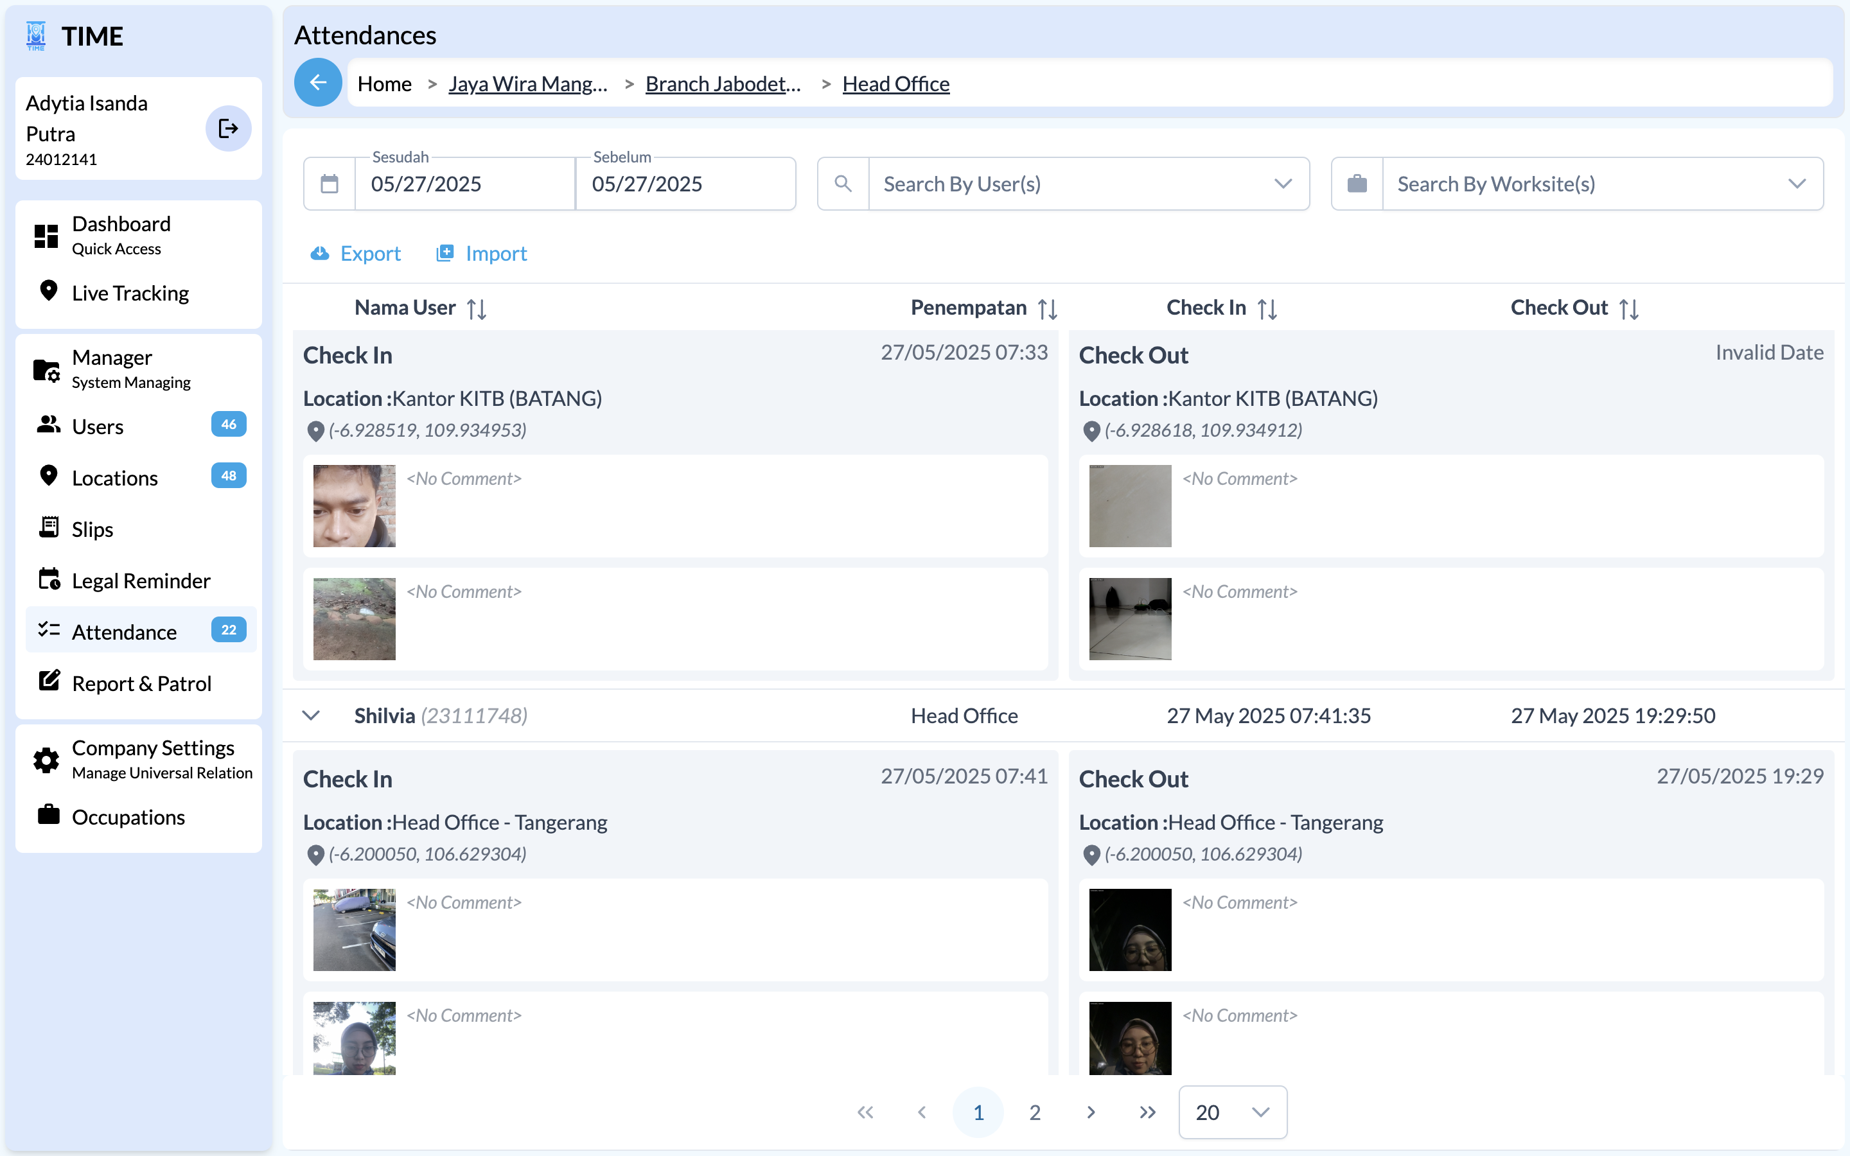Screen dimensions: 1850x1156
Task: Click the calendar icon beside the Sesudah date
Action: click(x=330, y=184)
